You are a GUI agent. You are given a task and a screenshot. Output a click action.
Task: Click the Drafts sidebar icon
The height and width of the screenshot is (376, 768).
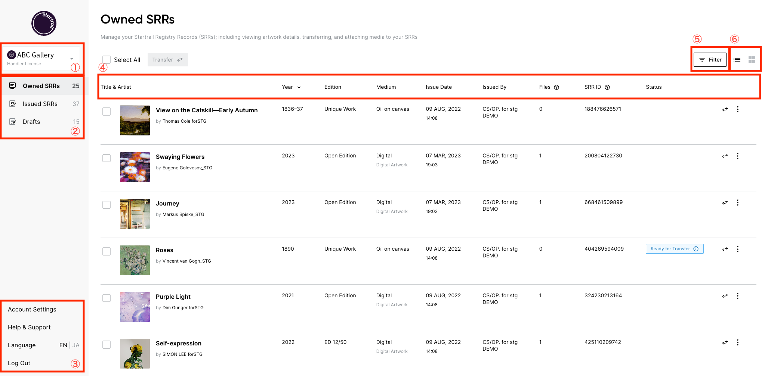[12, 122]
